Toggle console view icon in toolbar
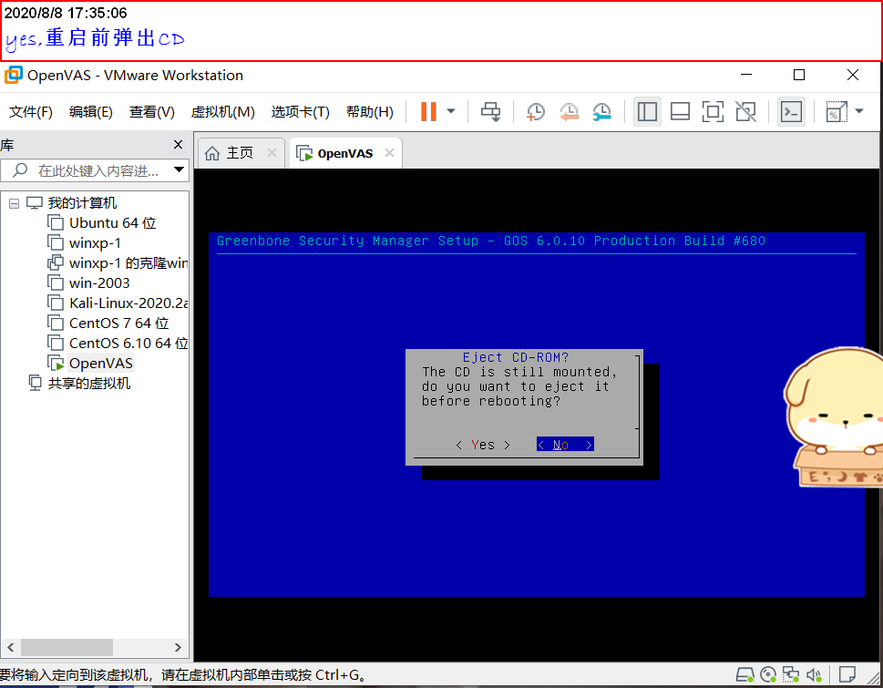The width and height of the screenshot is (883, 688). point(791,111)
